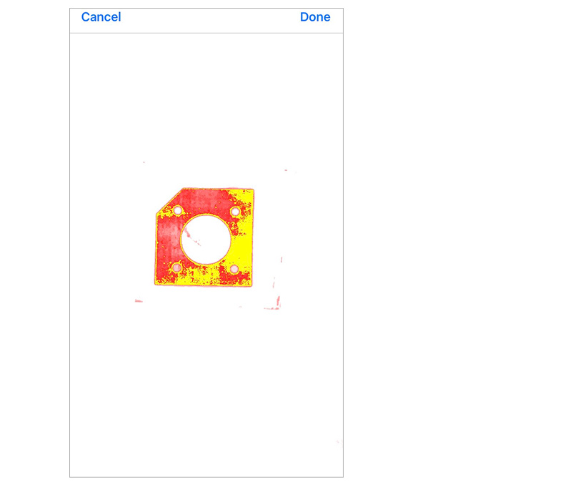The height and width of the screenshot is (482, 583).
Task: Click the plate's top-right corner
Action: (x=253, y=190)
